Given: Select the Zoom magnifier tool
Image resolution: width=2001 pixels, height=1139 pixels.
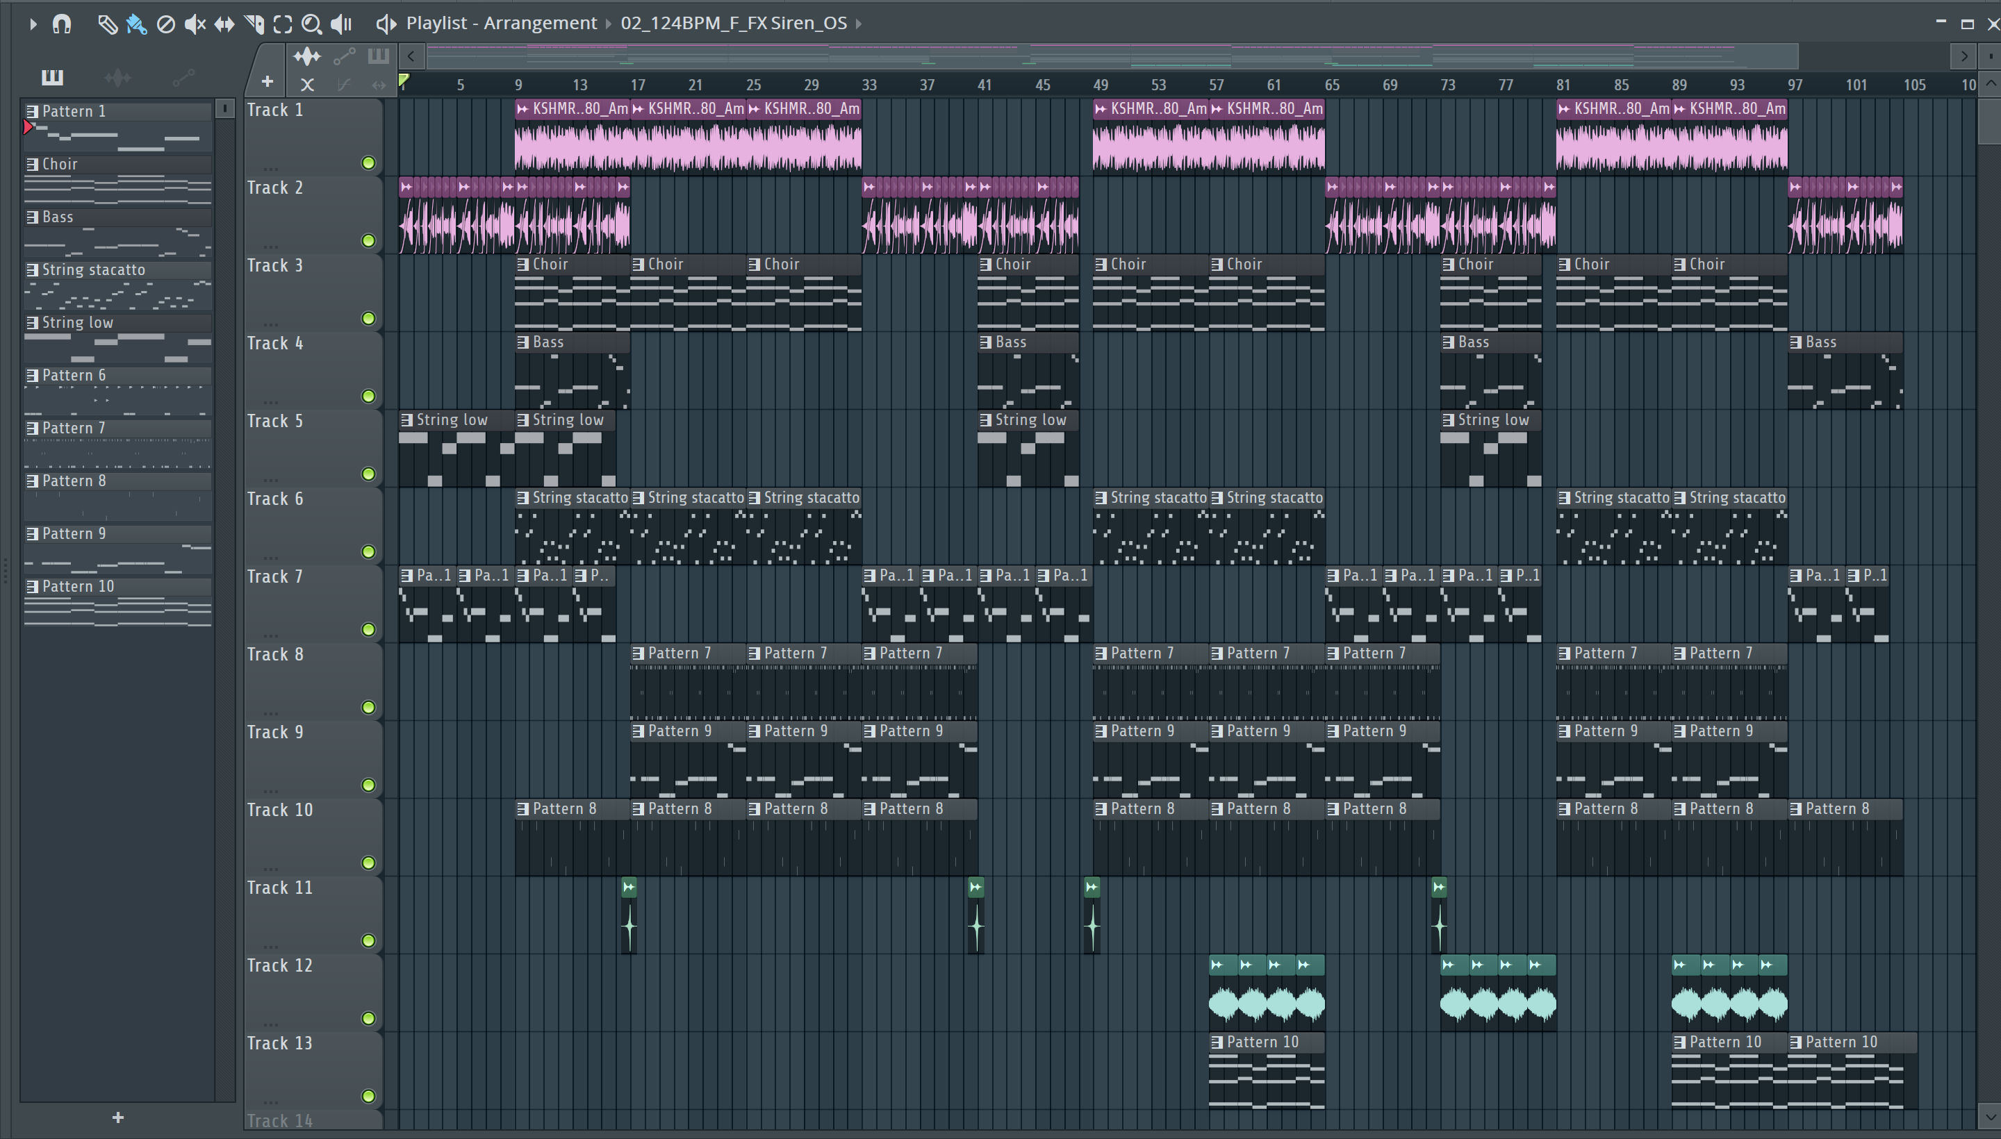Looking at the screenshot, I should [x=311, y=24].
